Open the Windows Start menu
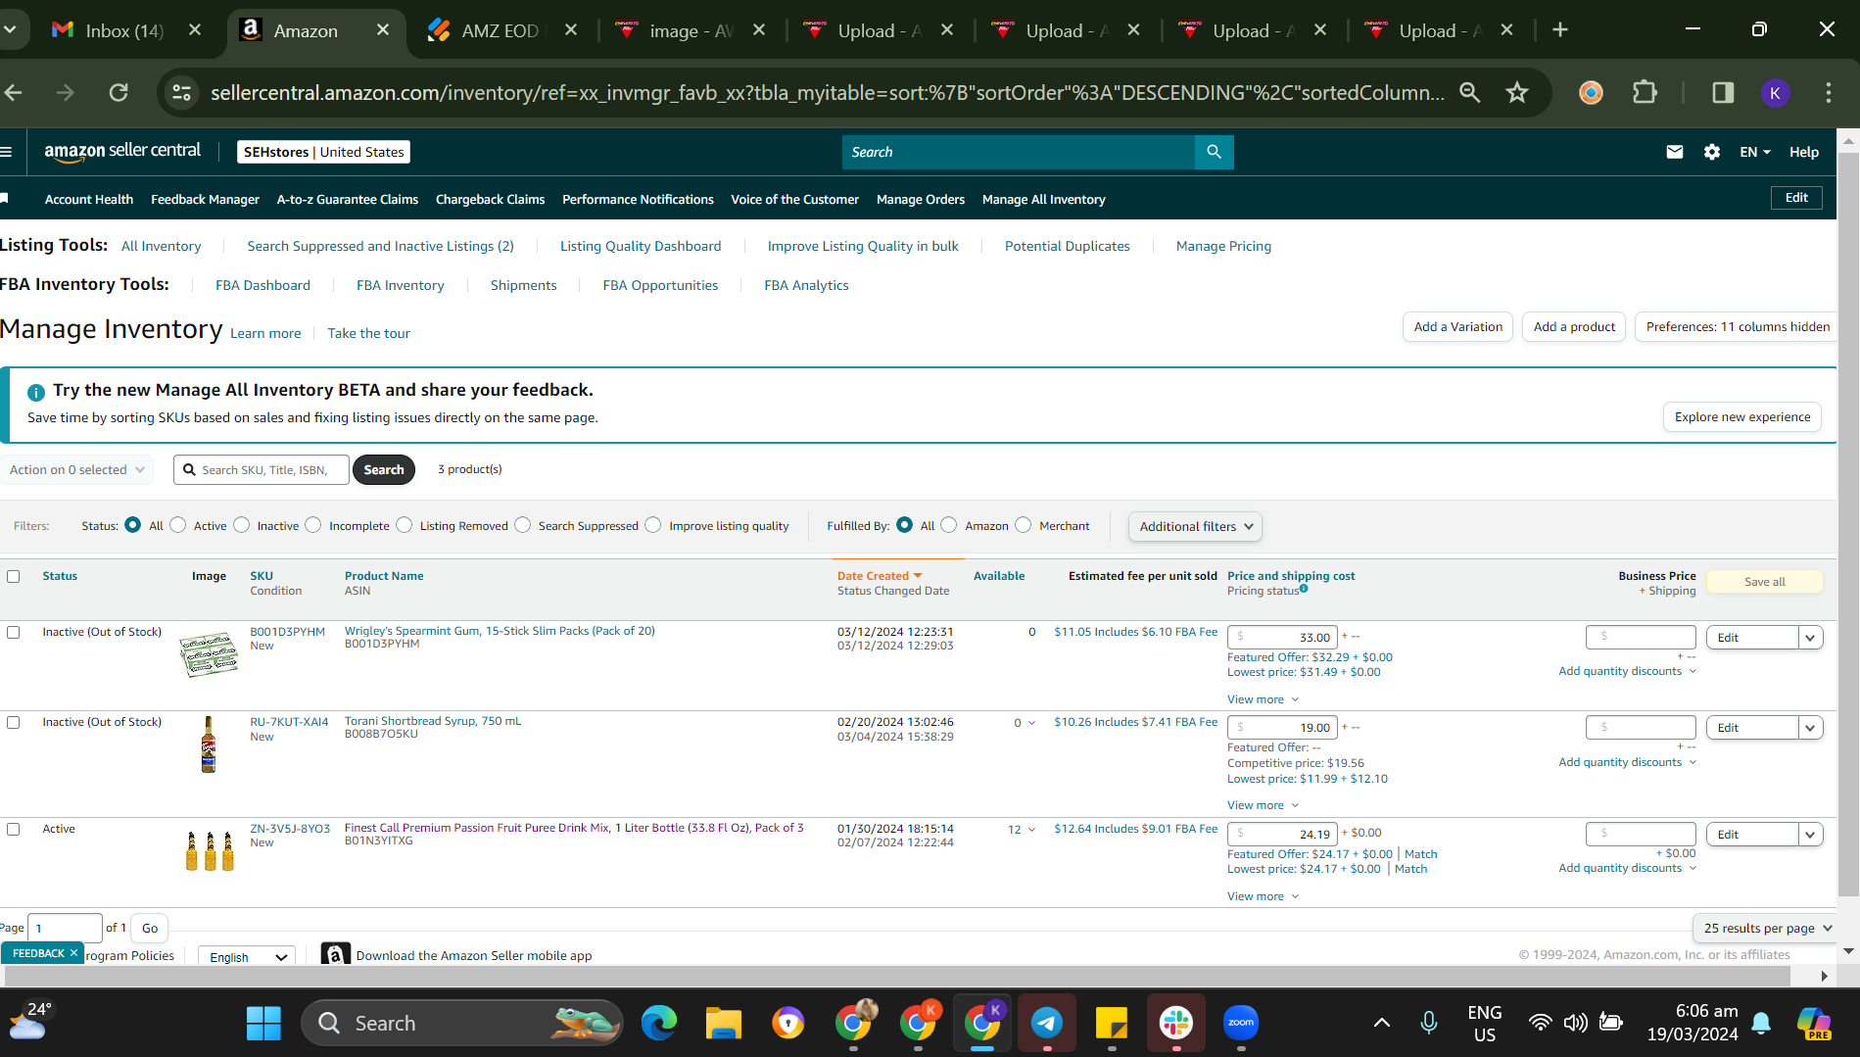1860x1057 pixels. [263, 1024]
